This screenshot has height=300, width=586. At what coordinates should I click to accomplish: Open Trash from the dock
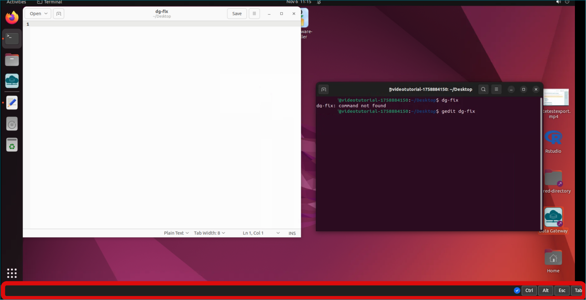click(x=12, y=145)
